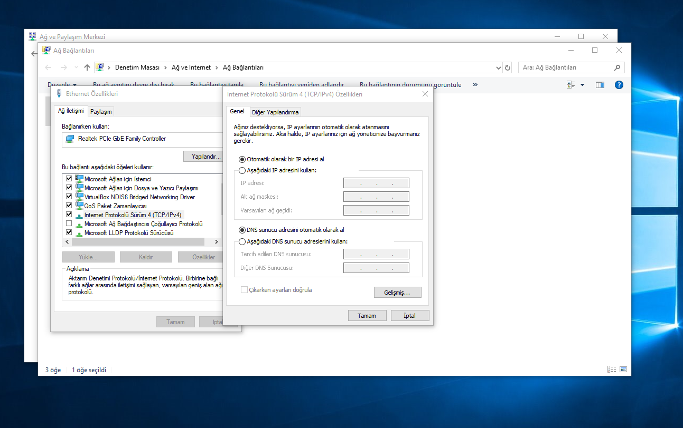Toggle the preview pane icon

click(600, 84)
